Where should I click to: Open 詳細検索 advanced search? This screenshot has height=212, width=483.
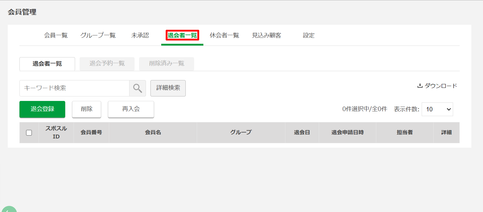168,88
